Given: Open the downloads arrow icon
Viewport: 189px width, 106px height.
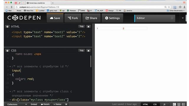Looking at the screenshot, I should pyautogui.click(x=184, y=7).
